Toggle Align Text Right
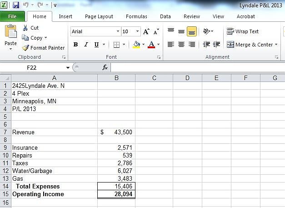Screen dimensions: 285x208 tap(192, 44)
